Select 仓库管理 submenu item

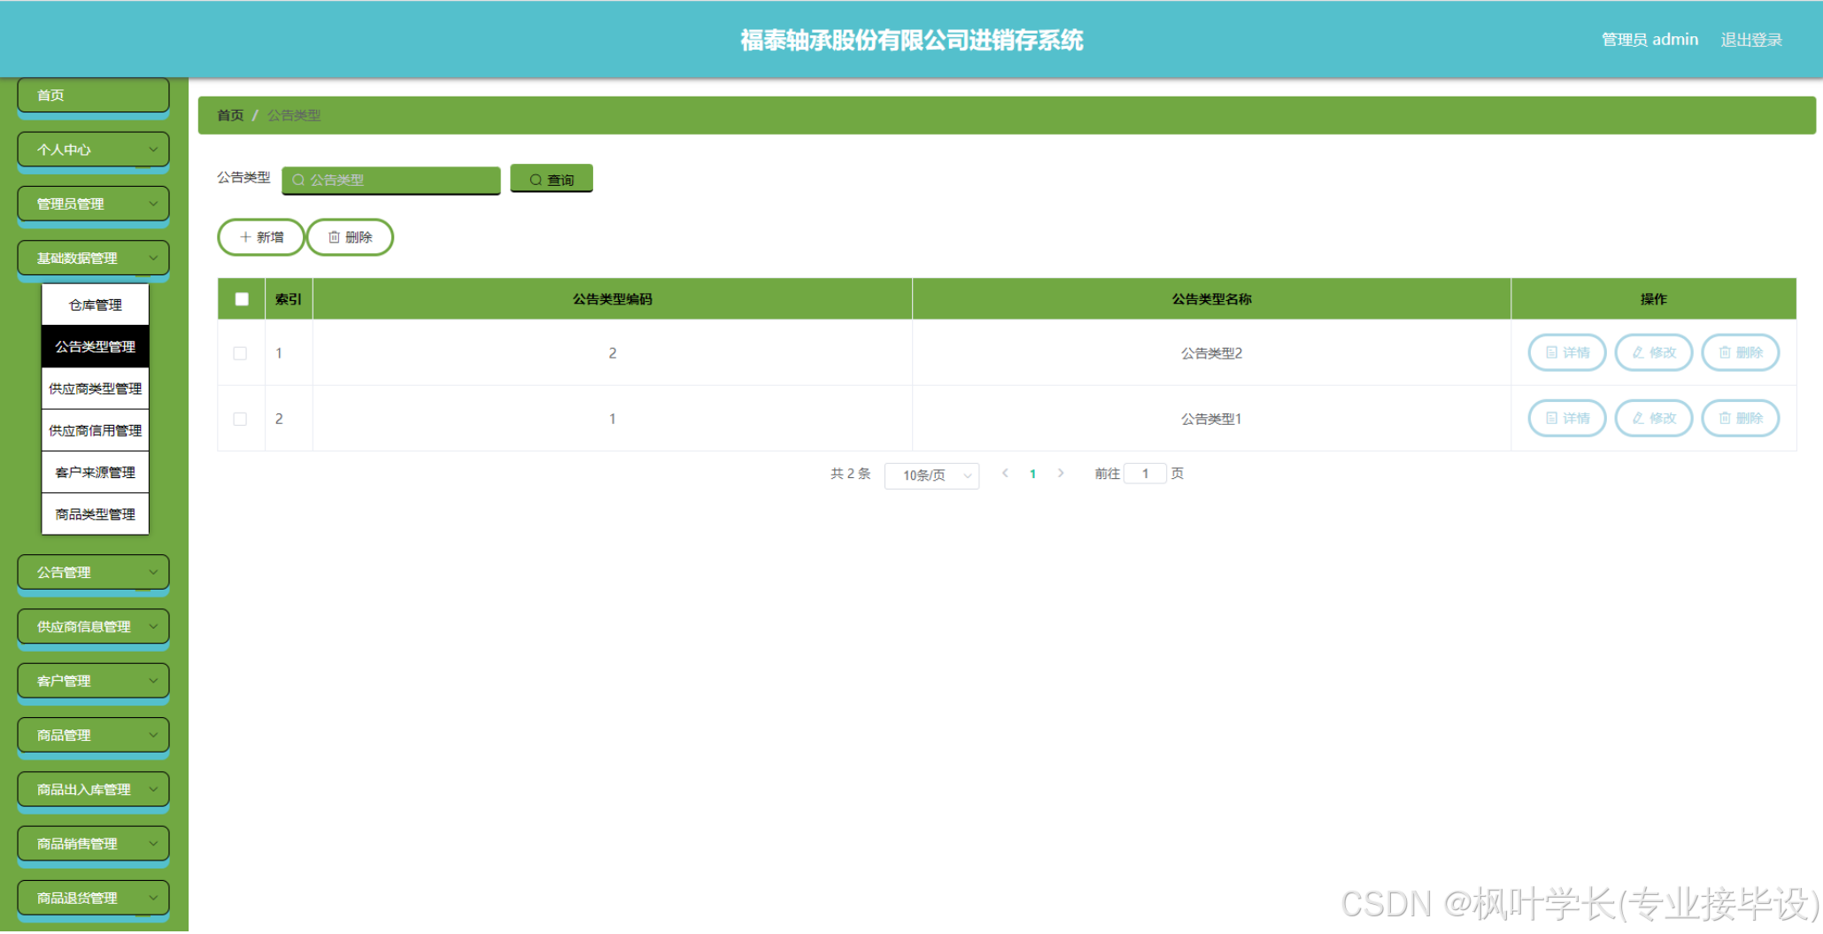pyautogui.click(x=96, y=305)
